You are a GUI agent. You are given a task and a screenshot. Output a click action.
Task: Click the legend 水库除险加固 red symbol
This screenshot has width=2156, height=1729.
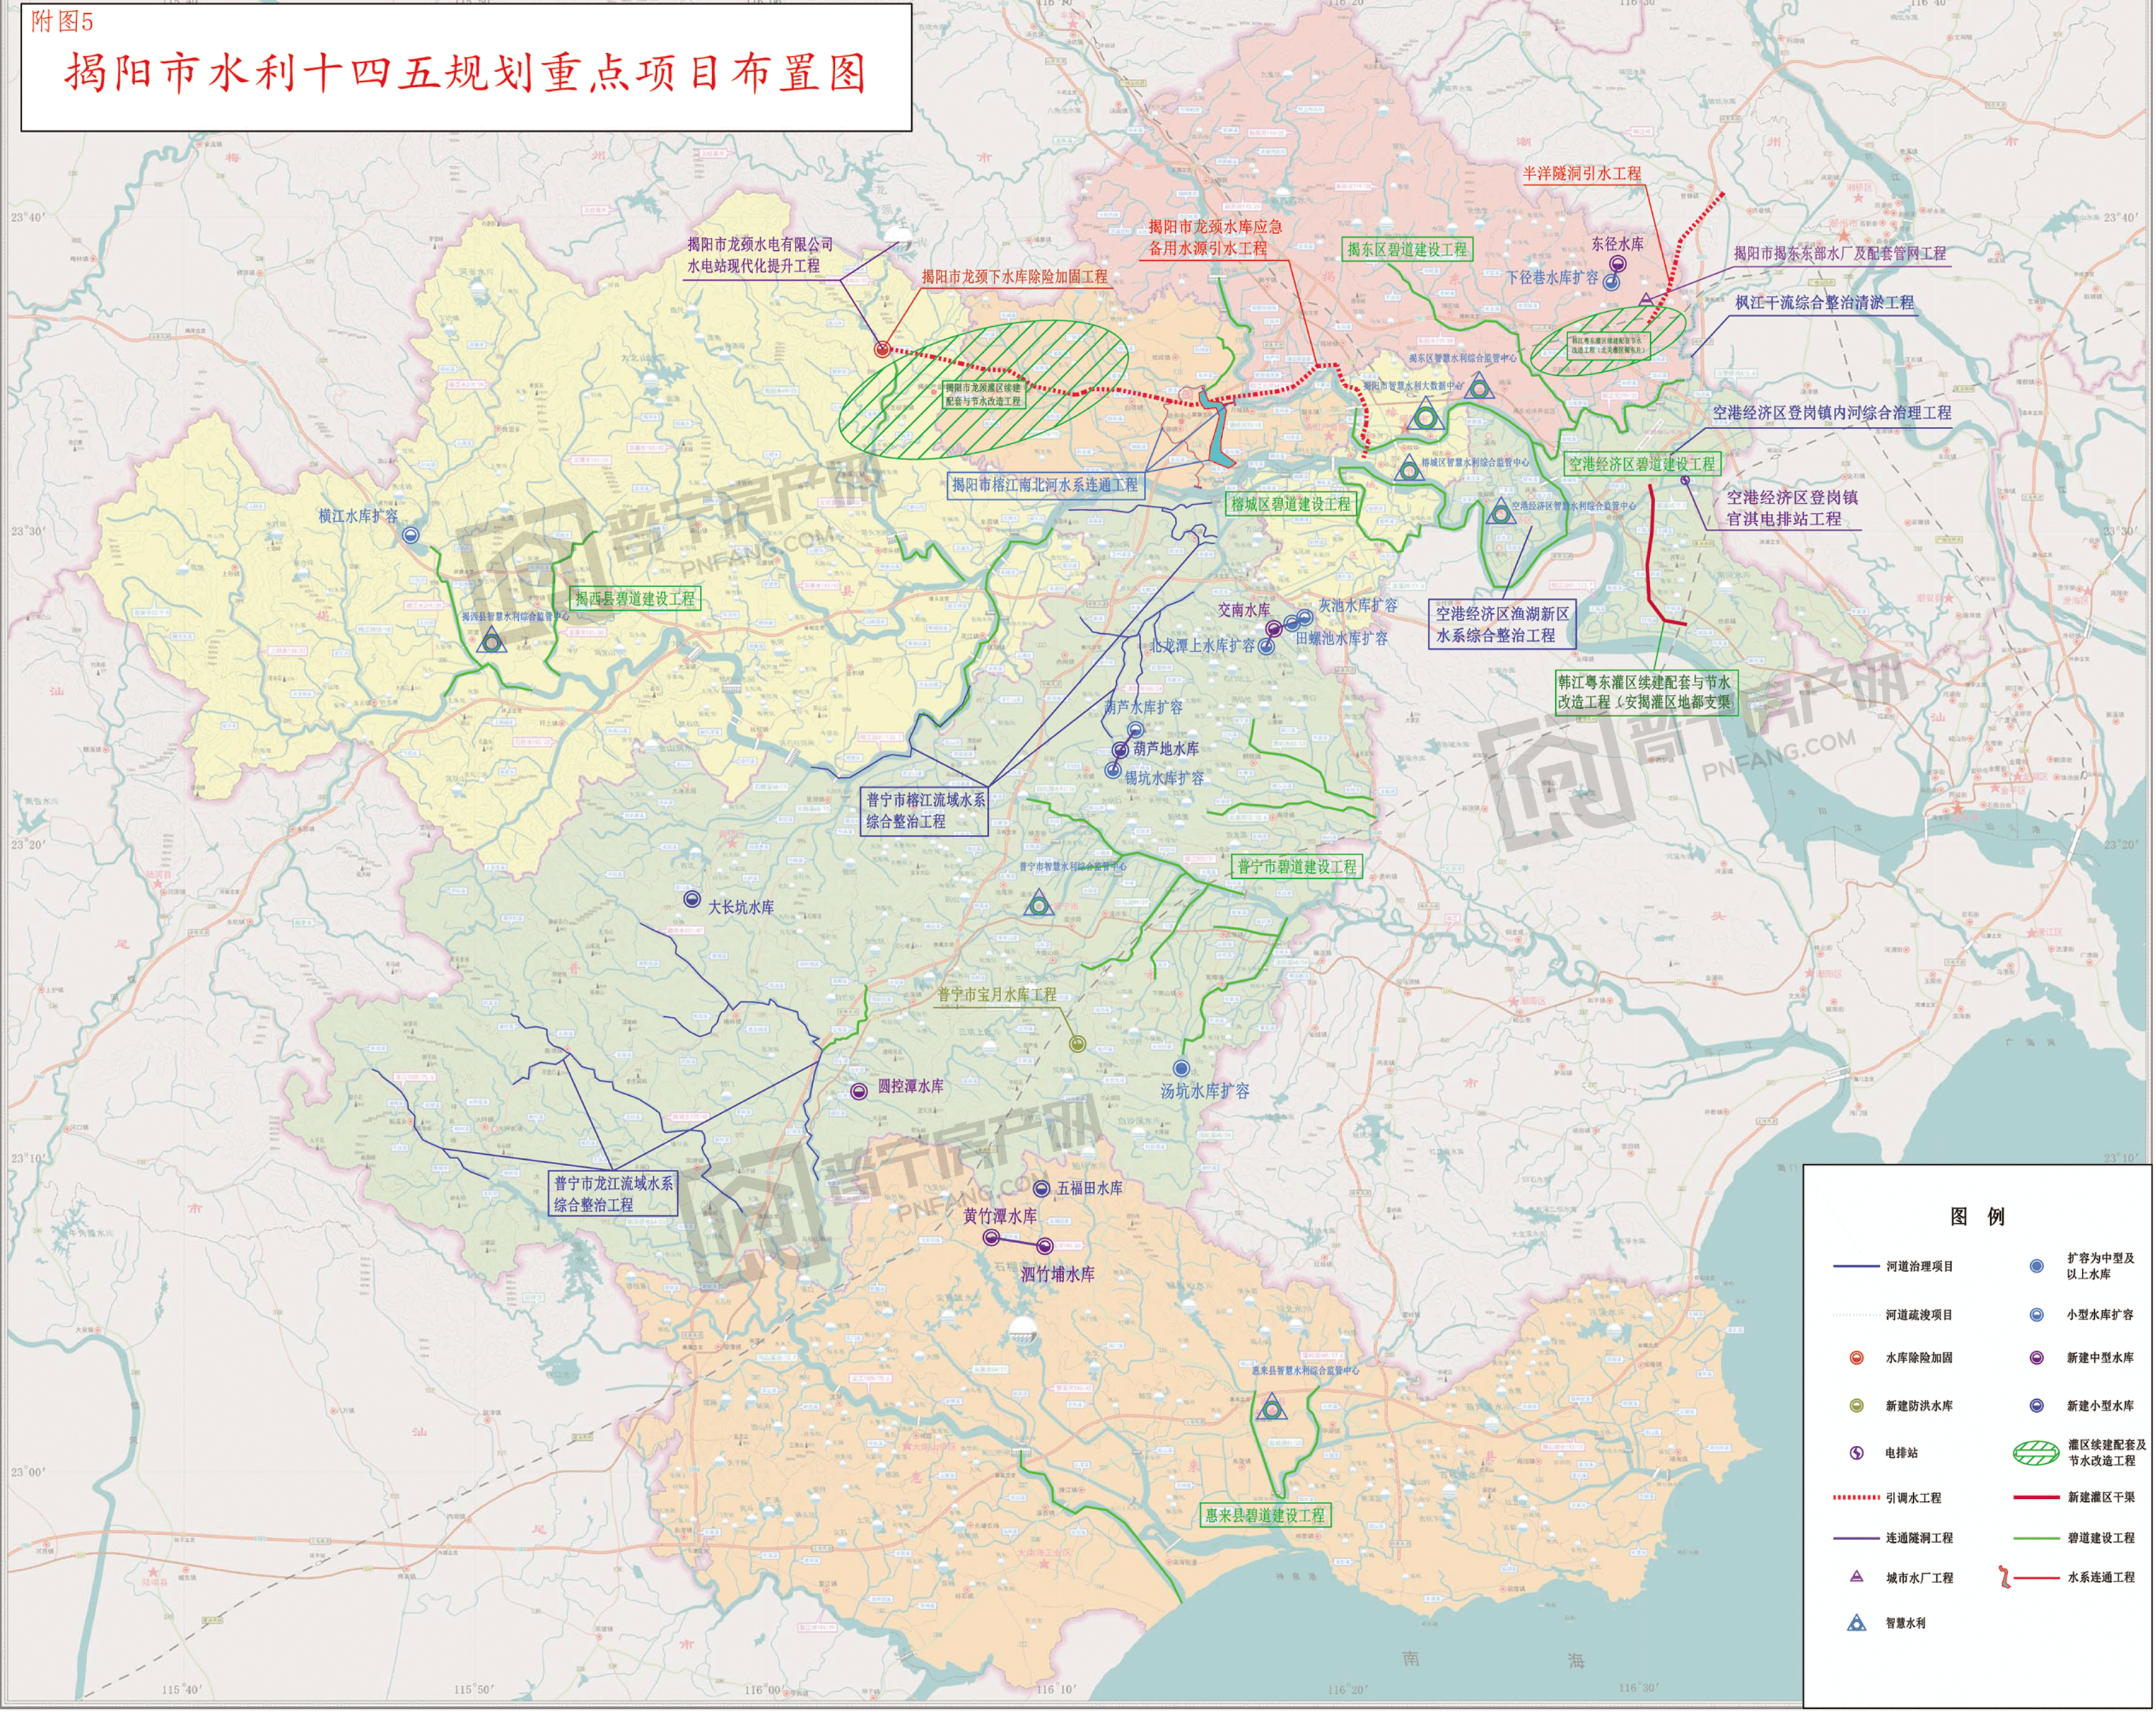(x=1858, y=1358)
